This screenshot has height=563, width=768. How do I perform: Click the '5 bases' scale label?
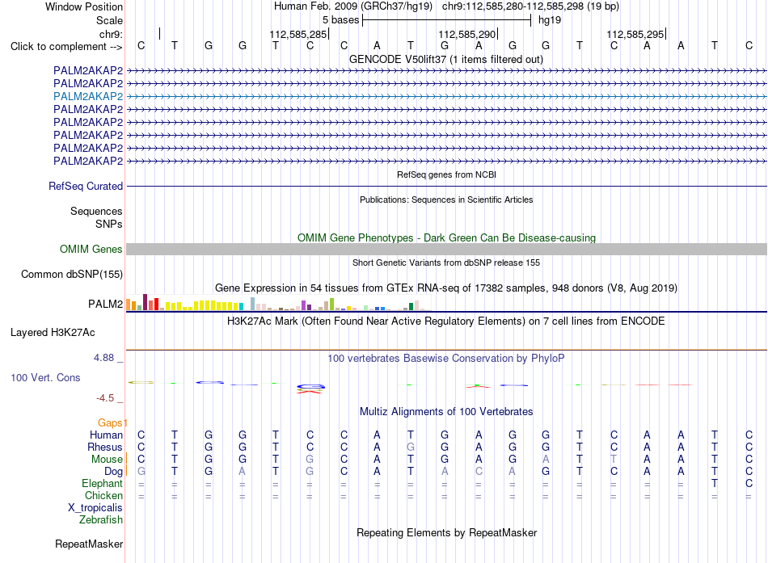341,20
